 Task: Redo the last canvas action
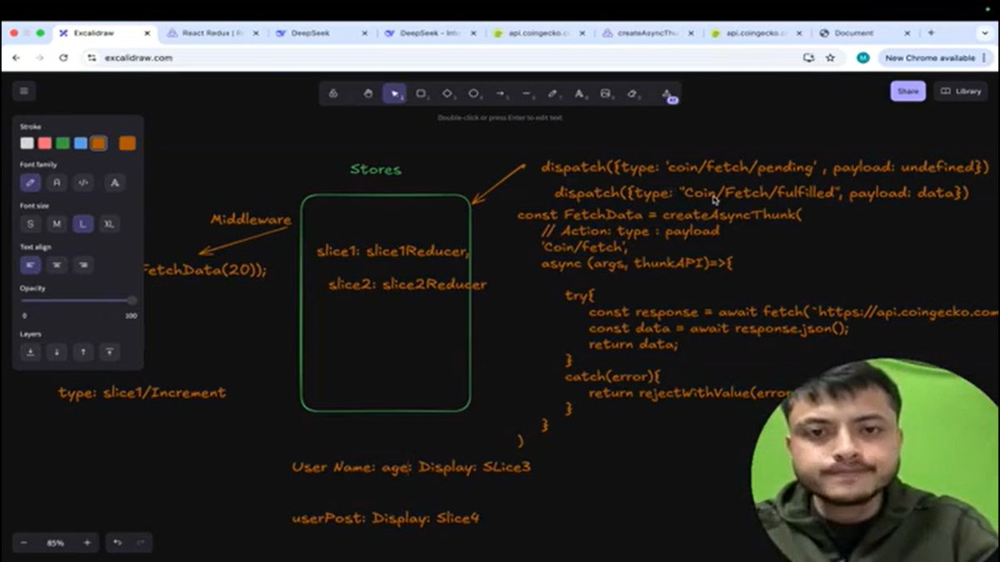(141, 543)
